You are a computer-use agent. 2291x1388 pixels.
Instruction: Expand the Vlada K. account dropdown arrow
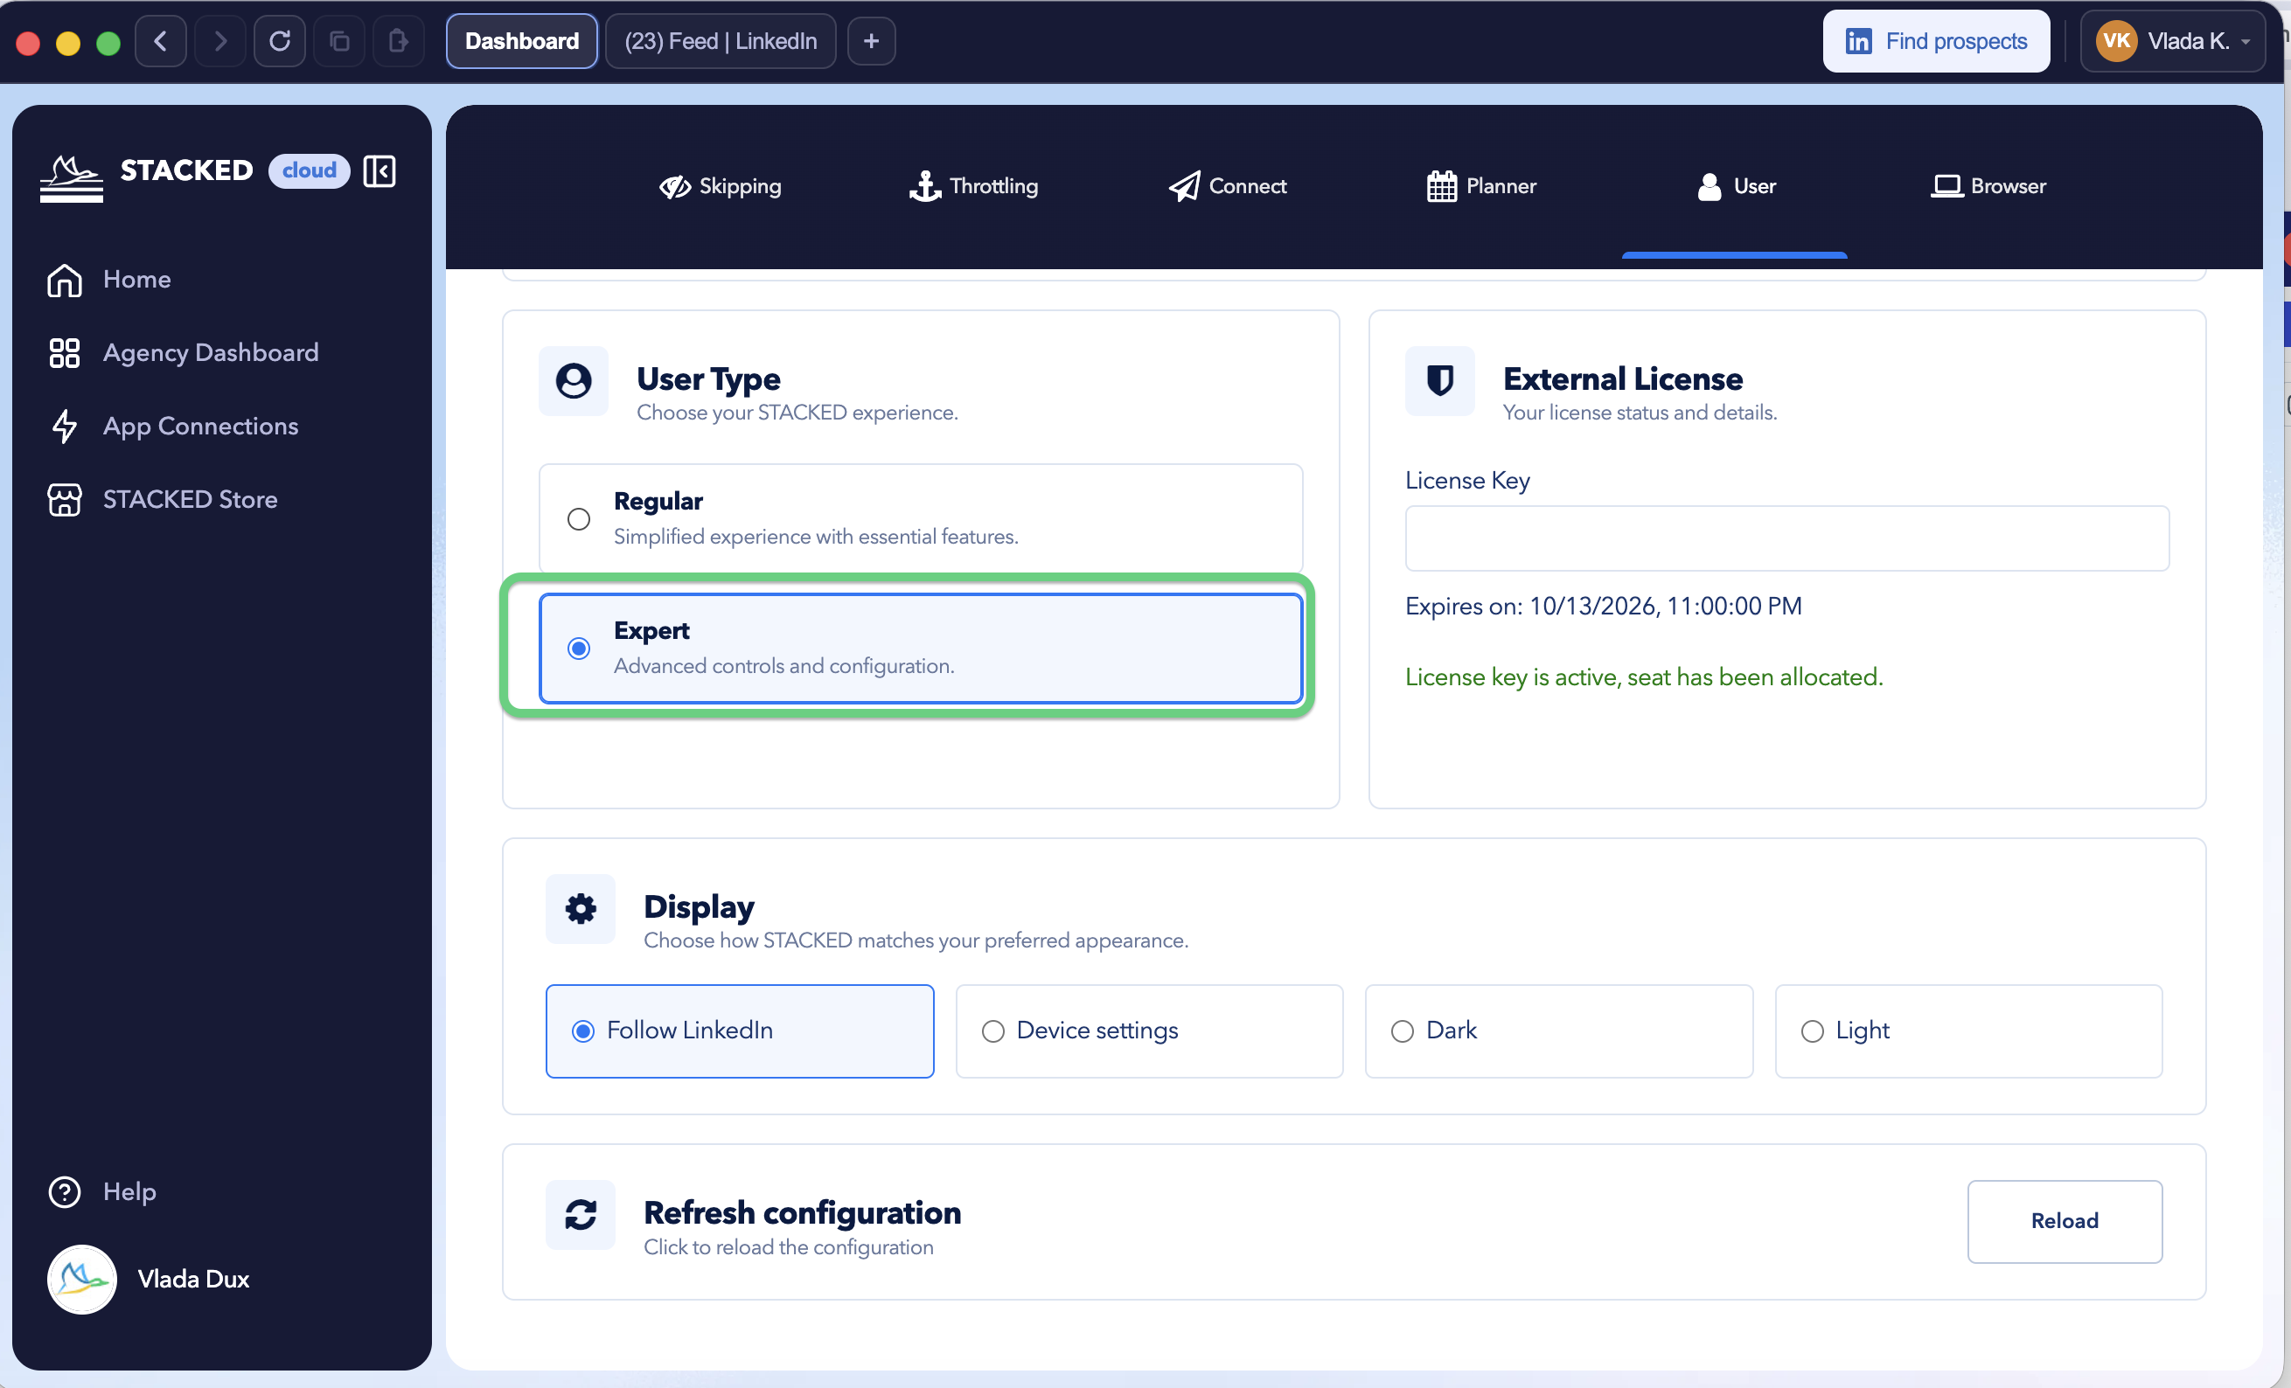click(x=2246, y=42)
